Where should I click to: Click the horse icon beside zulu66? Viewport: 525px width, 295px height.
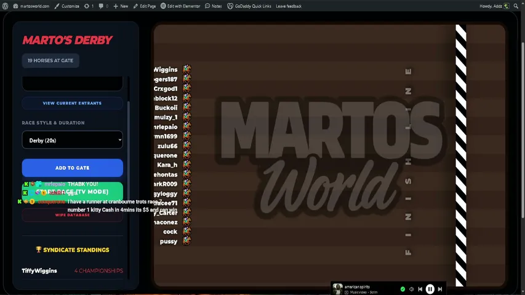(186, 146)
